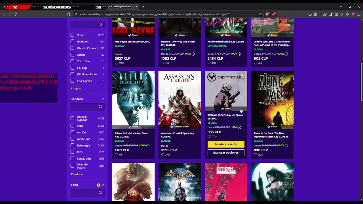
Task: Add Max Payne to wishlist heart
Action: click(x=116, y=63)
